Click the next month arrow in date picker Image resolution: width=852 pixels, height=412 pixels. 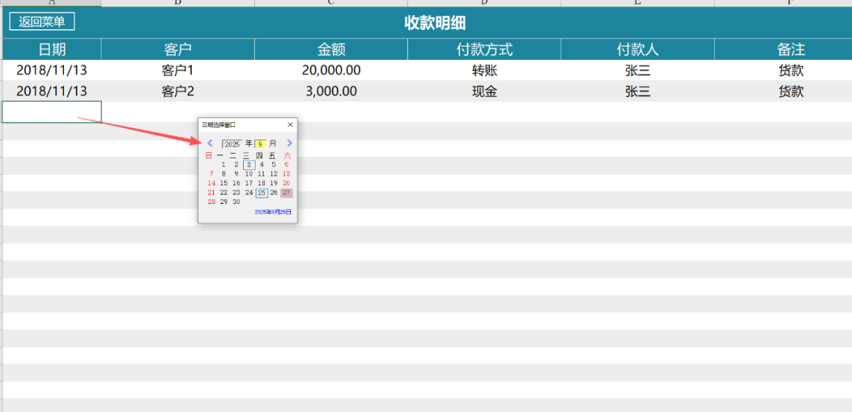click(290, 143)
